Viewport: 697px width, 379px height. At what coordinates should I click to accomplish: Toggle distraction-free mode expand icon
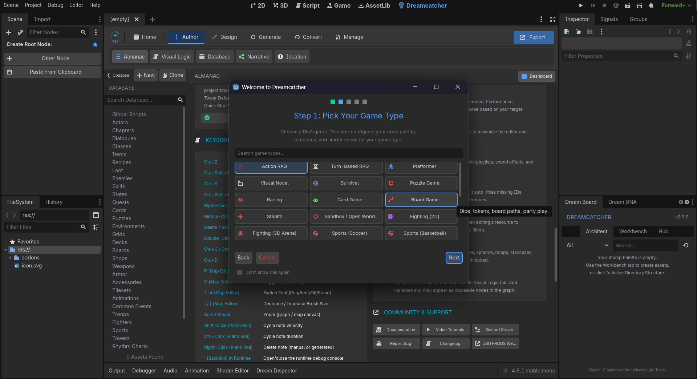coord(553,19)
